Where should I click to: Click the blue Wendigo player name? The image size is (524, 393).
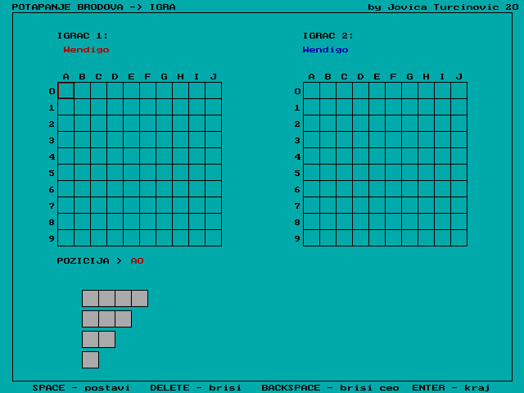tap(325, 50)
